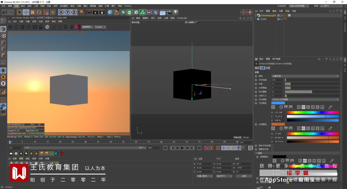Click the blue sky color swatch
The height and width of the screenshot is (189, 347).
pyautogui.click(x=278, y=103)
